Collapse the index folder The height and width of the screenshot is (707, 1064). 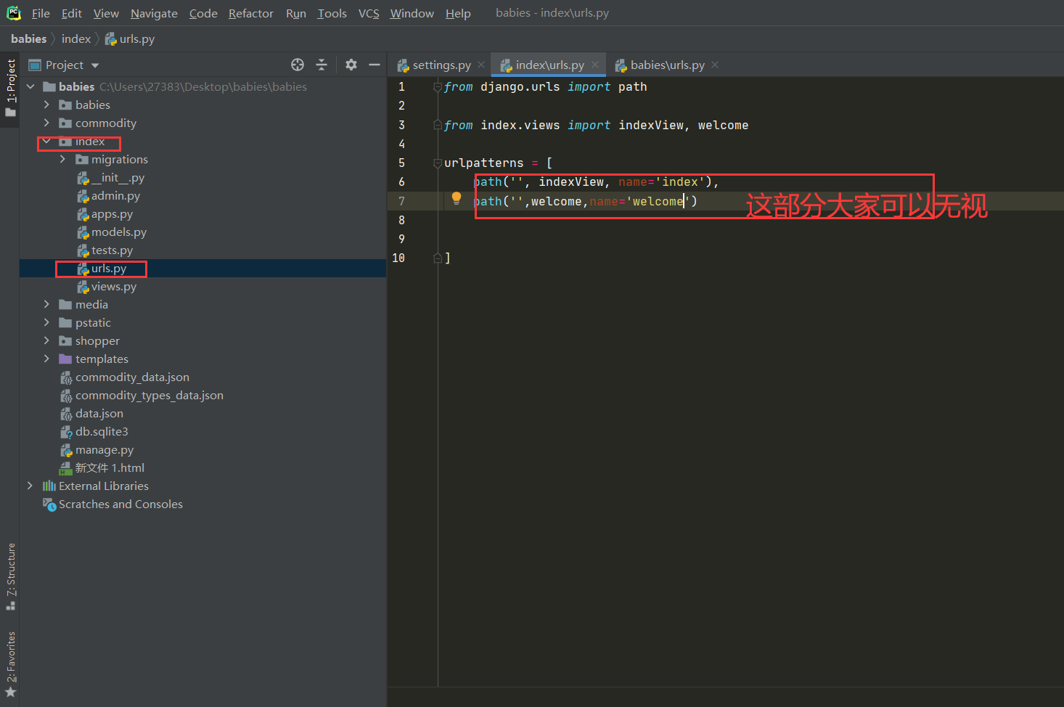[46, 141]
